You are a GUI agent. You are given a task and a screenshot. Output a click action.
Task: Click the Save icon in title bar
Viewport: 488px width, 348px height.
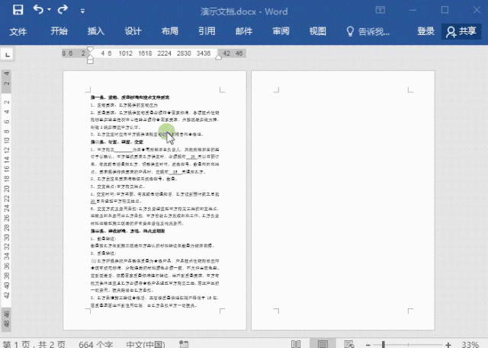click(x=18, y=10)
